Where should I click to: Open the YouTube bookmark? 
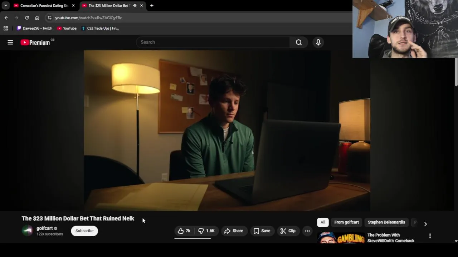[x=67, y=28]
